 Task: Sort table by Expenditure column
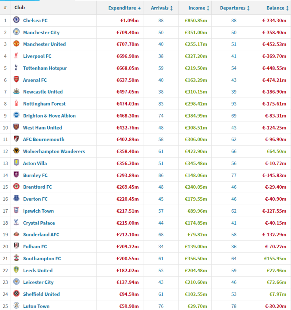[125, 8]
